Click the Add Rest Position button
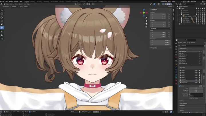This screenshot has width=206, height=116. (194, 98)
